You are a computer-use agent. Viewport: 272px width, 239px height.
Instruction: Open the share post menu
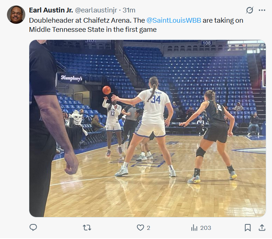262,228
